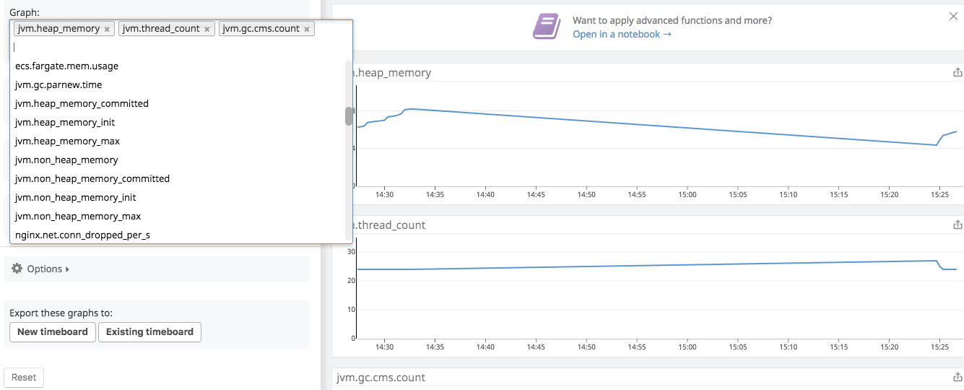Image resolution: width=964 pixels, height=390 pixels.
Task: Remove the jvm.gc.cms.count tag
Action: click(x=307, y=29)
